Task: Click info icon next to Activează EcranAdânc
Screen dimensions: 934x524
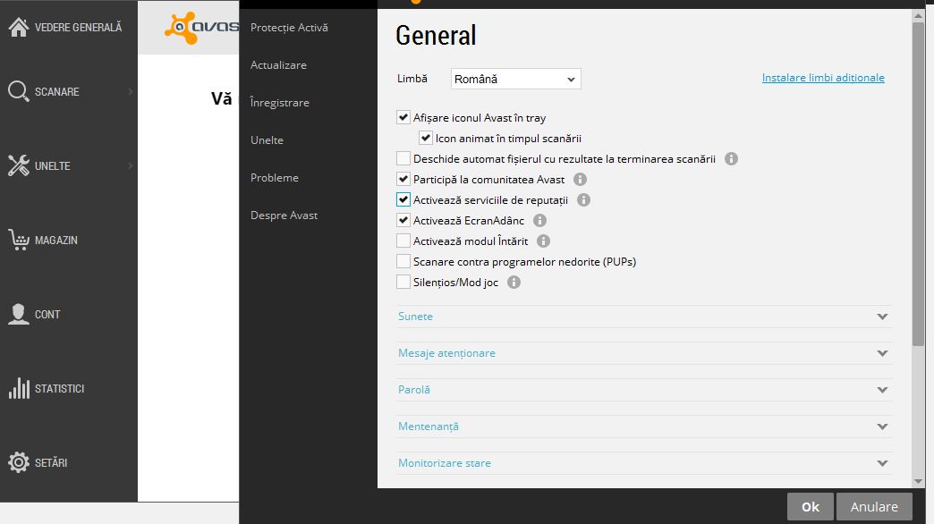Action: tap(539, 220)
